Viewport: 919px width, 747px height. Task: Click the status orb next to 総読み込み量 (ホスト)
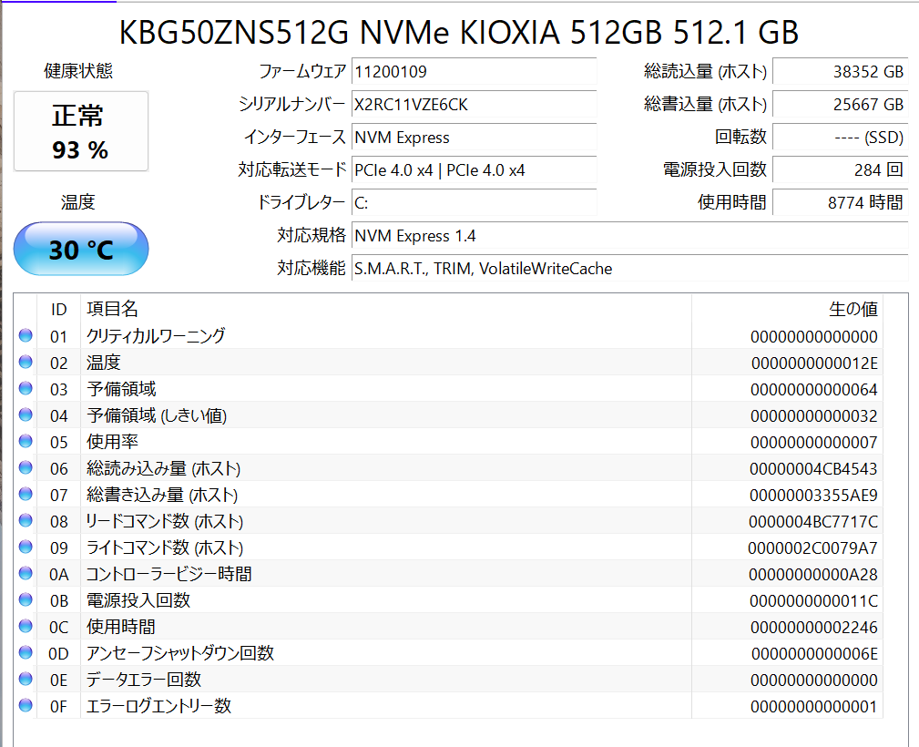pos(26,468)
